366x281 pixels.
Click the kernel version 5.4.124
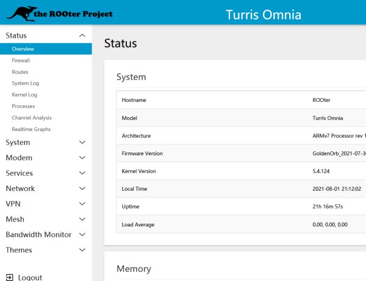click(x=321, y=171)
